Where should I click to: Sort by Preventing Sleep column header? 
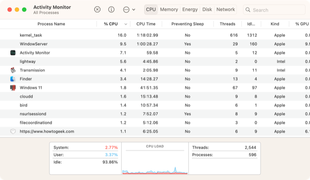pos(187,24)
